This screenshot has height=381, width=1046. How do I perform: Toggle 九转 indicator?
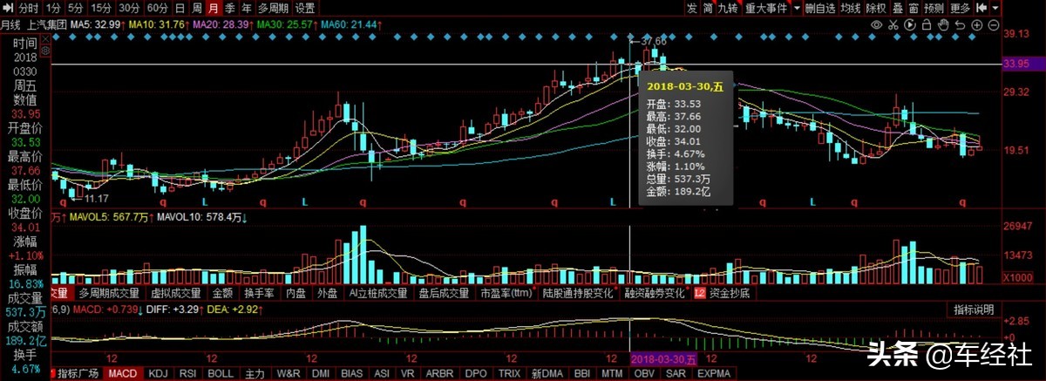[728, 8]
